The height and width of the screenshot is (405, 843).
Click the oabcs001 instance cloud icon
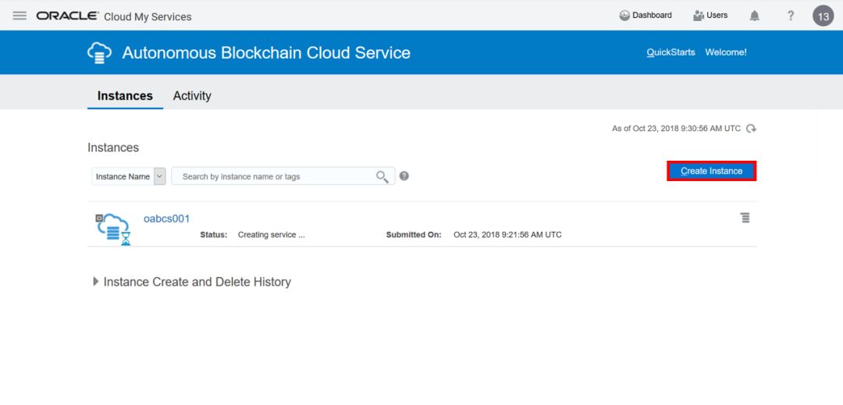[112, 227]
